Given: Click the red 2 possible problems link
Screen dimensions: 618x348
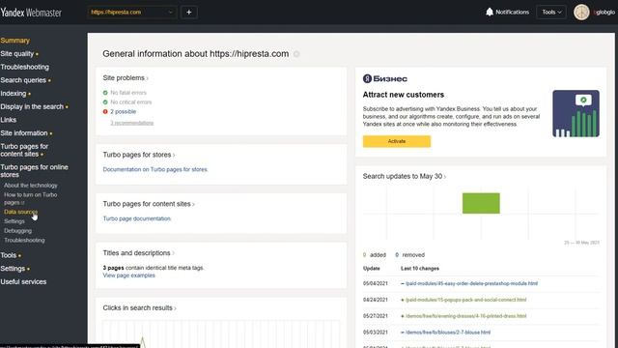Looking at the screenshot, I should pyautogui.click(x=123, y=112).
